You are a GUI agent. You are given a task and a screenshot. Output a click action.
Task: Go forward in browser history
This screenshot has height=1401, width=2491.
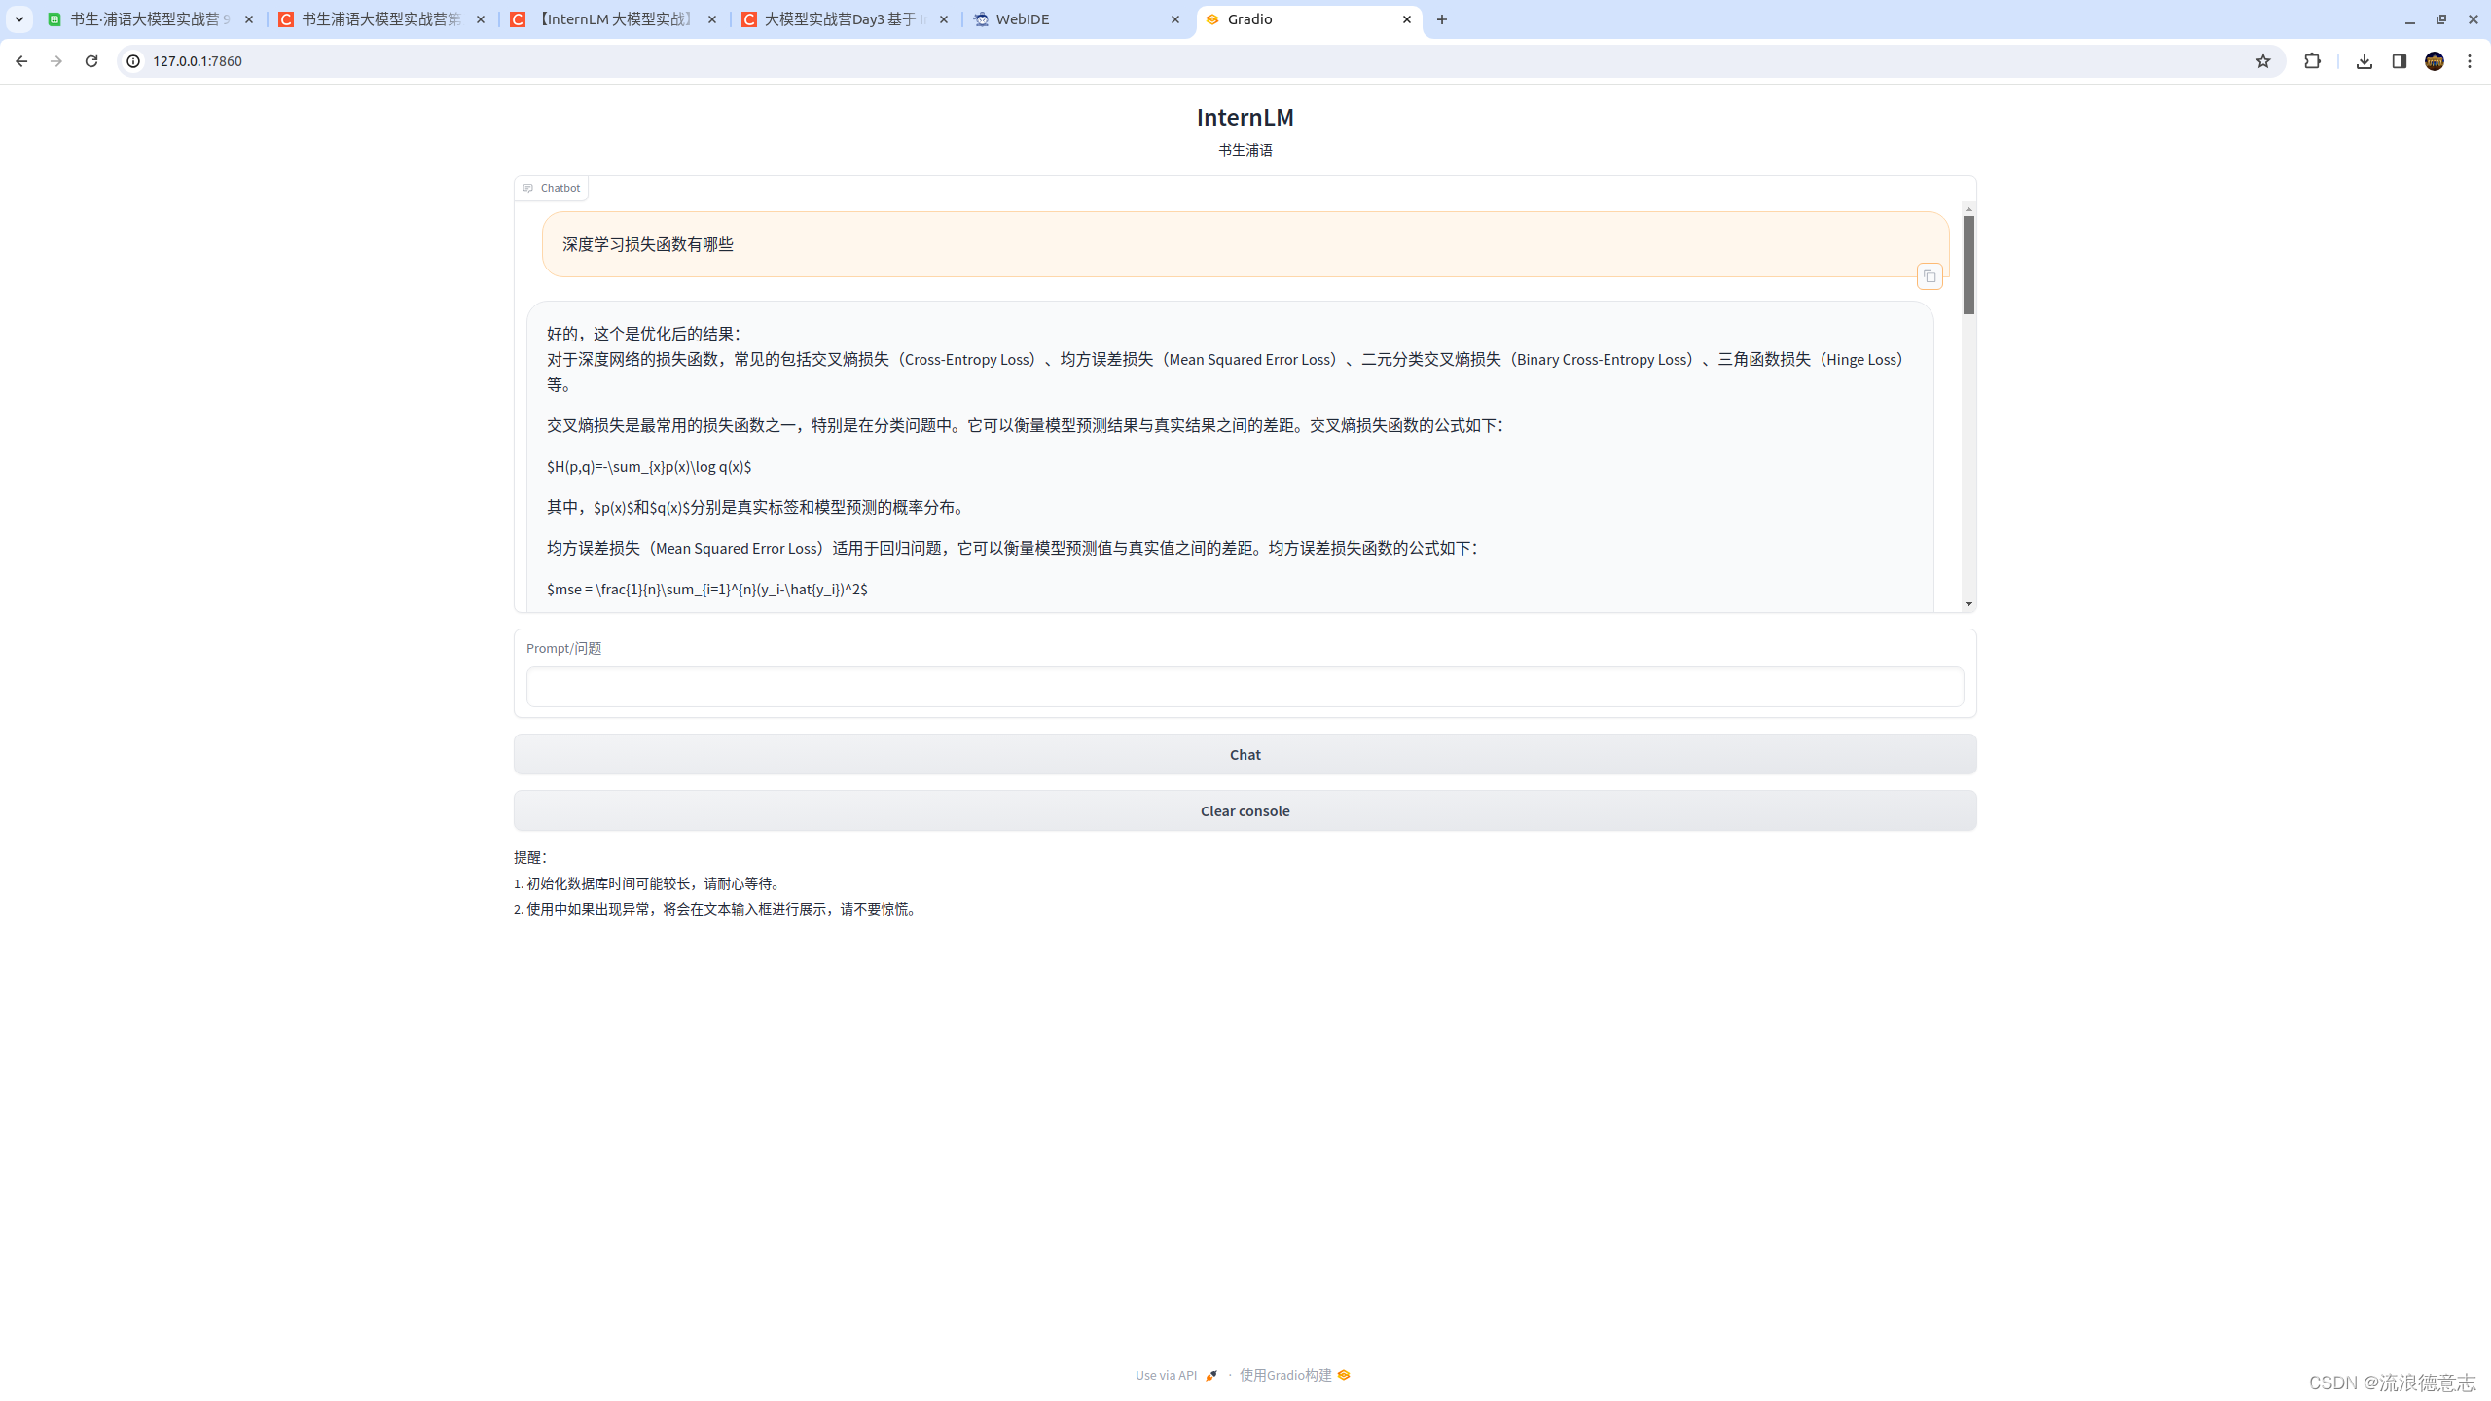56,61
